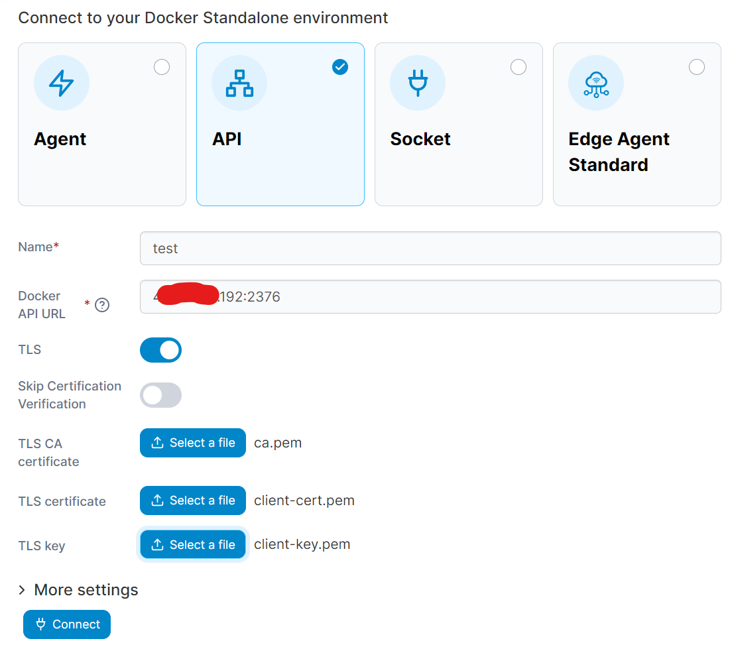Select the checked API radio button
This screenshot has width=730, height=649.
point(340,67)
